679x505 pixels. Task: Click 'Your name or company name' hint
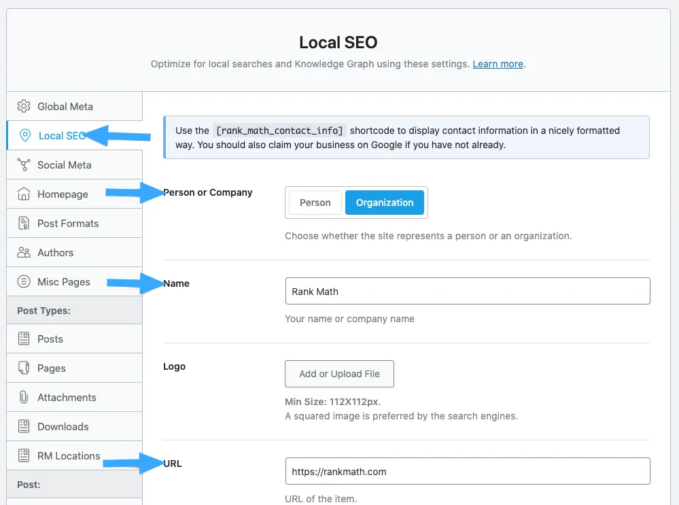coord(349,319)
